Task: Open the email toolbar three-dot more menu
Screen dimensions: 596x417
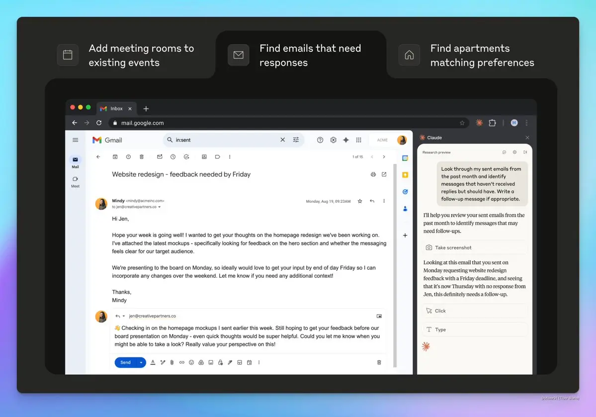Action: coord(230,157)
